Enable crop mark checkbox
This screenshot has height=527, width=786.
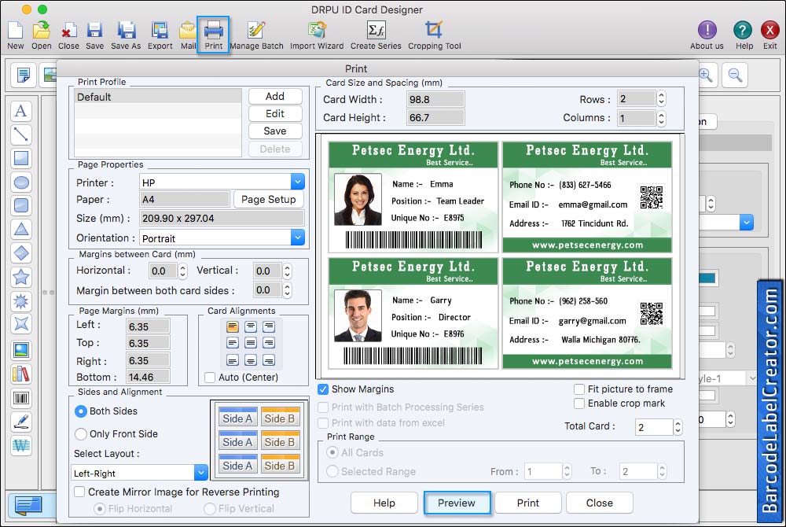click(x=579, y=404)
